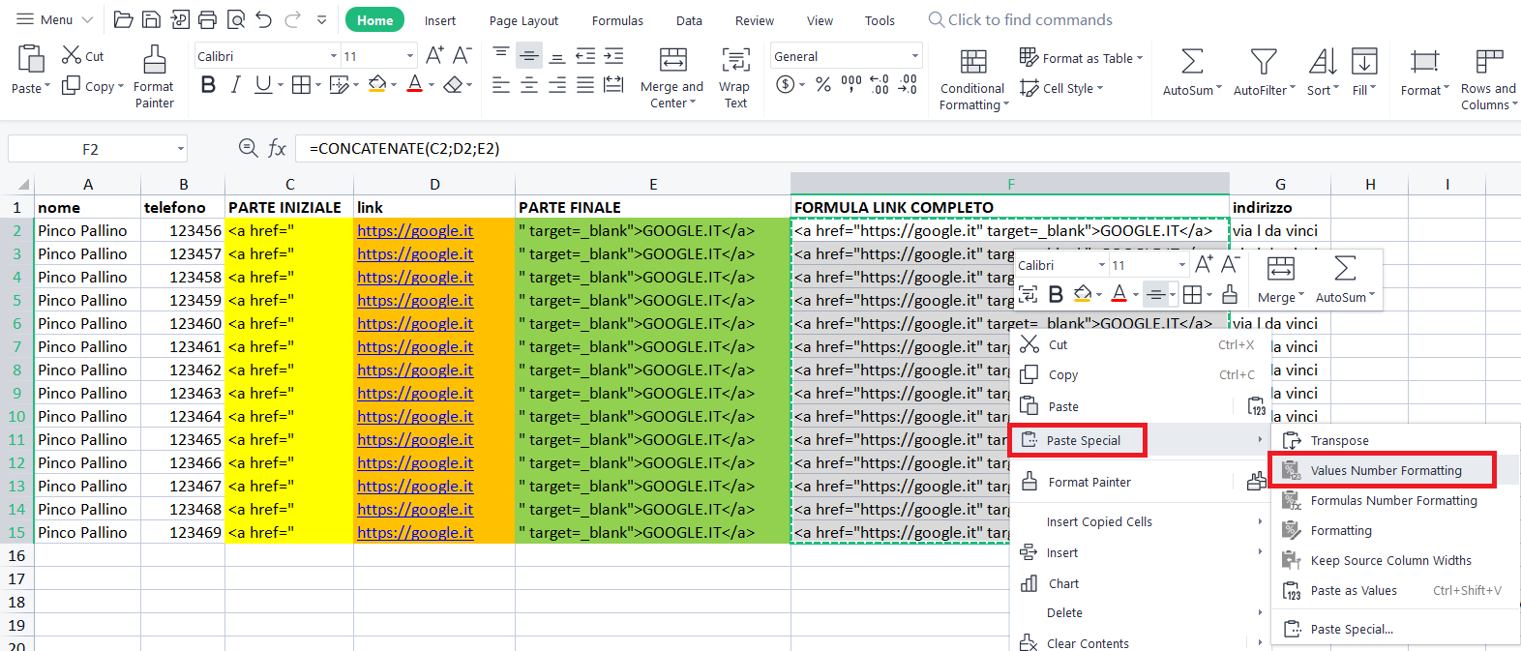Open the AutoFilter funnel tool
Viewport: 1521px width, 651px height.
click(x=1262, y=63)
